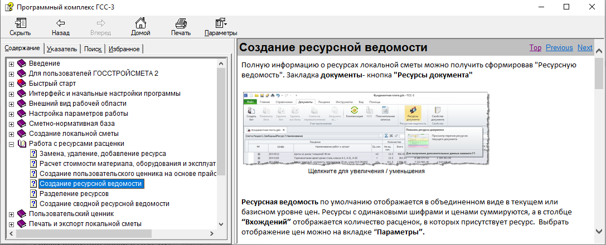This screenshot has height=245, width=606.
Task: Click the Скрыть (Hide) toolbar icon
Action: [x=20, y=22]
